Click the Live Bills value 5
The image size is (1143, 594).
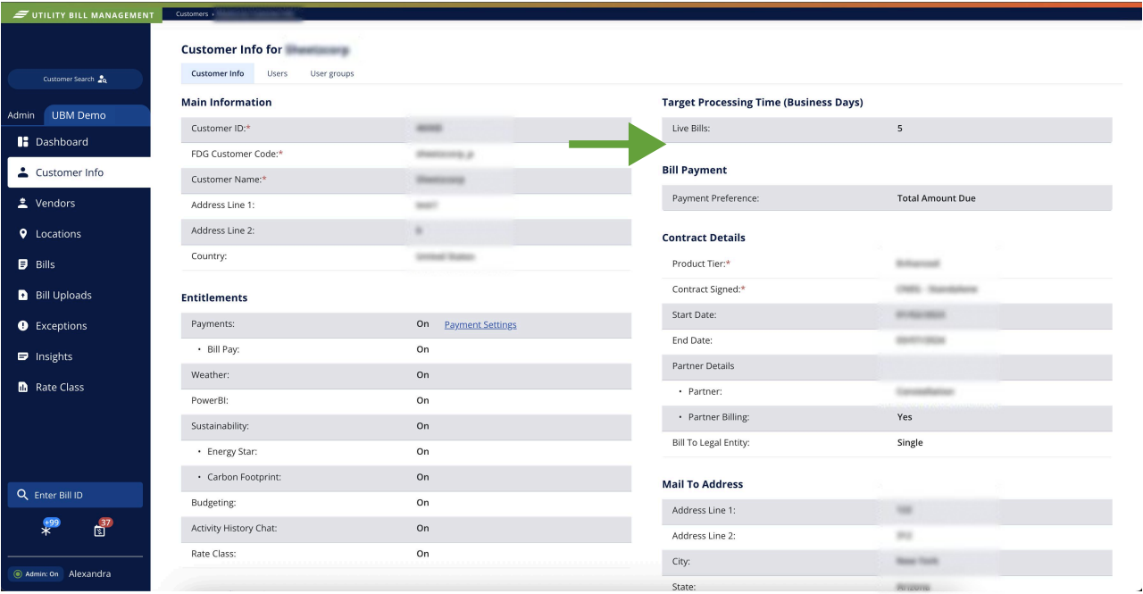[900, 129]
